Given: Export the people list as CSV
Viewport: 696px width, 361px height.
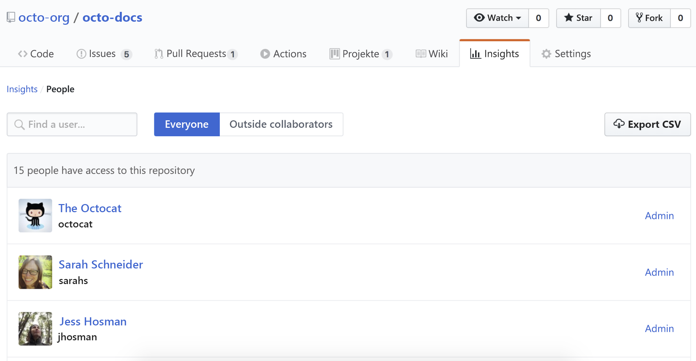Looking at the screenshot, I should click(x=647, y=124).
